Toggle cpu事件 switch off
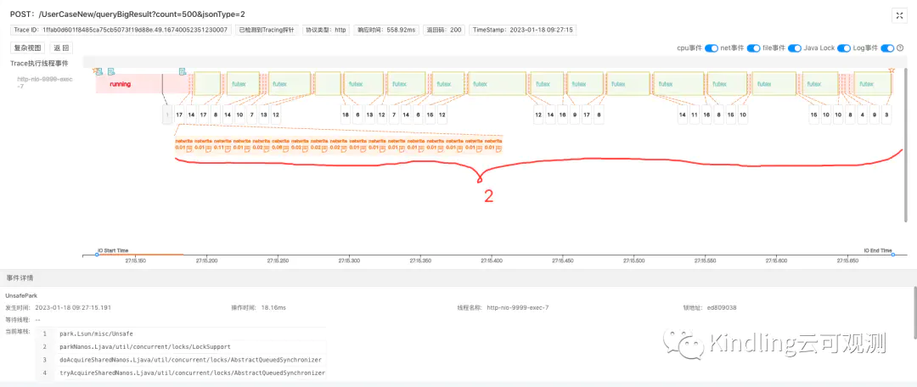Image resolution: width=917 pixels, height=387 pixels. pos(712,48)
